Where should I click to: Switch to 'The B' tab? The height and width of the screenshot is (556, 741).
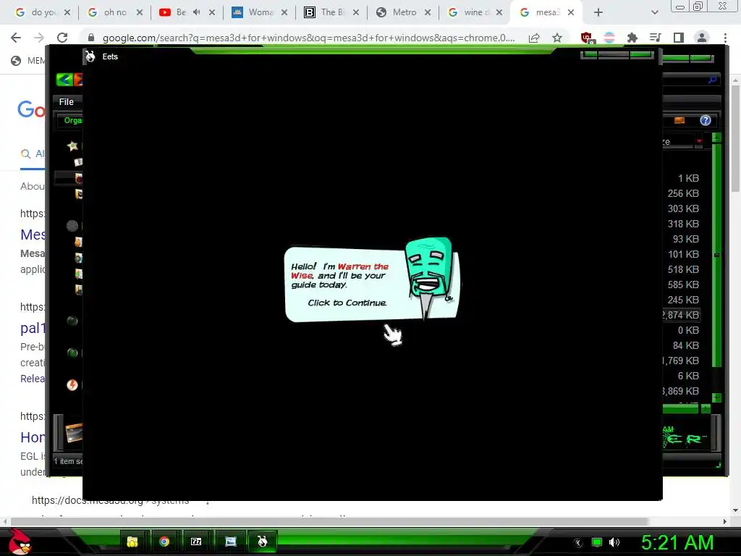[331, 12]
